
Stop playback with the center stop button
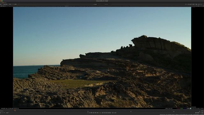(100, 113)
